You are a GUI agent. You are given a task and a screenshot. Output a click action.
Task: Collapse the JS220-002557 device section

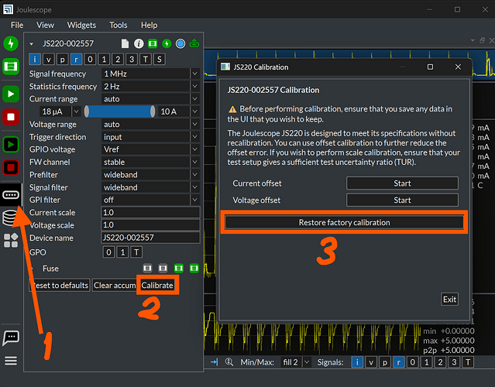pyautogui.click(x=31, y=44)
